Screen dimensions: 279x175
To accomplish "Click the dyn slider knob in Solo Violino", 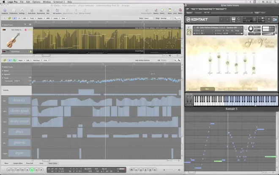I will point(210,60).
